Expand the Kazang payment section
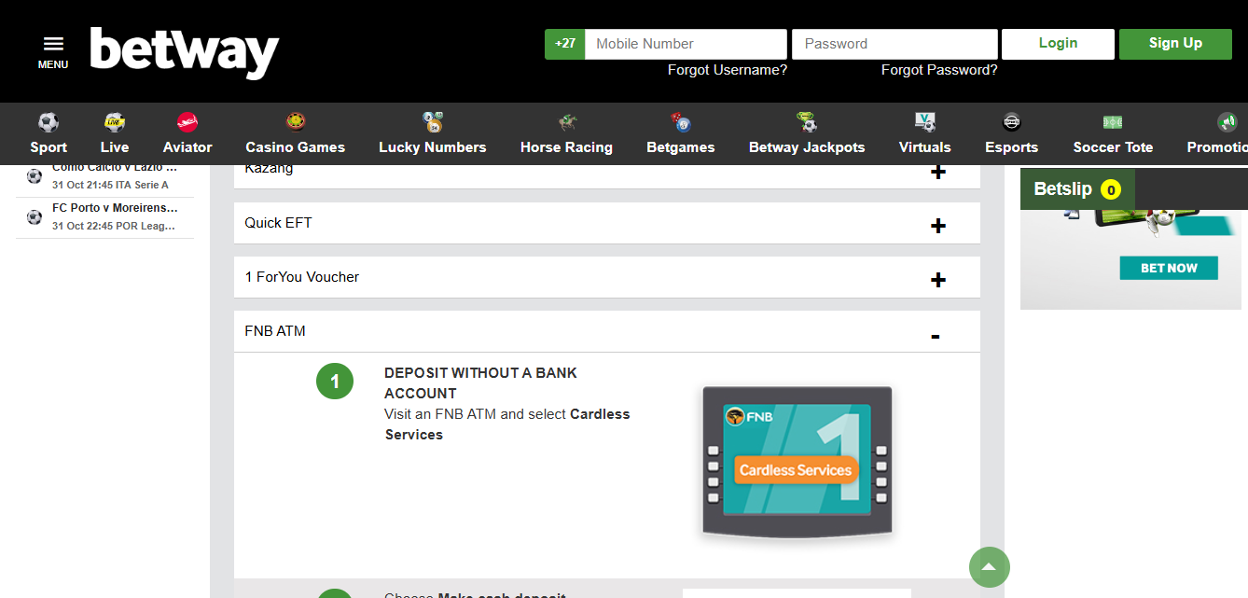Image resolution: width=1248 pixels, height=598 pixels. coord(938,172)
